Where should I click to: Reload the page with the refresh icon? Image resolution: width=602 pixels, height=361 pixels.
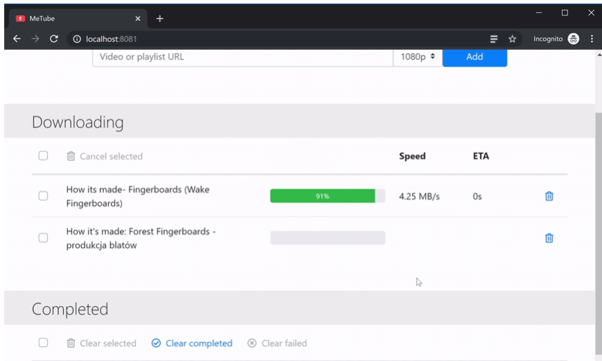(54, 39)
